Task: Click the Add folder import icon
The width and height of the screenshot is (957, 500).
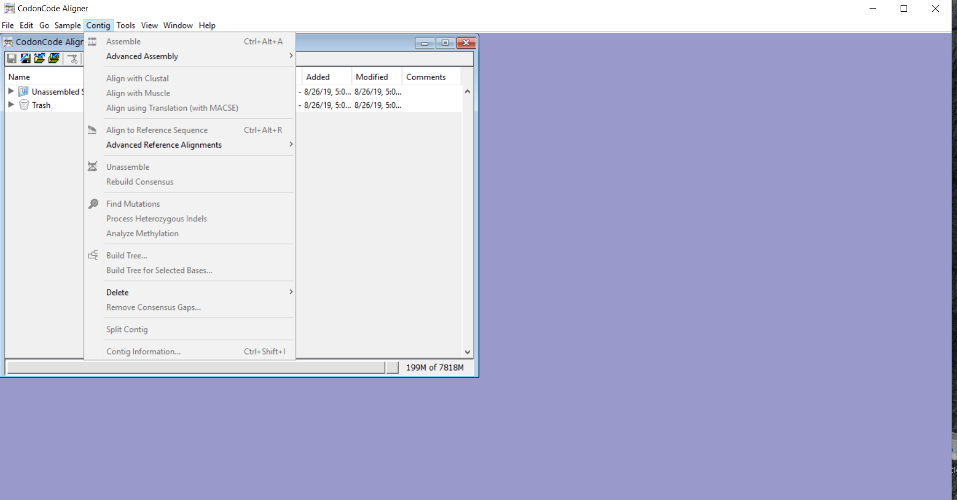Action: point(54,59)
